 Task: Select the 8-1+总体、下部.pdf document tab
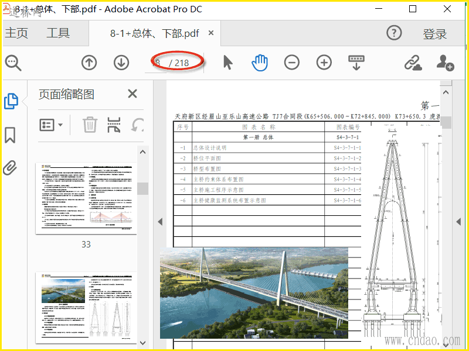155,33
